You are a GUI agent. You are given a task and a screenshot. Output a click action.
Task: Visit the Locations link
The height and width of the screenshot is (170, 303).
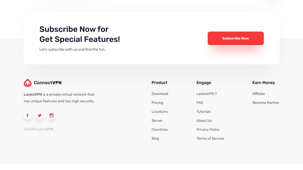tap(160, 112)
